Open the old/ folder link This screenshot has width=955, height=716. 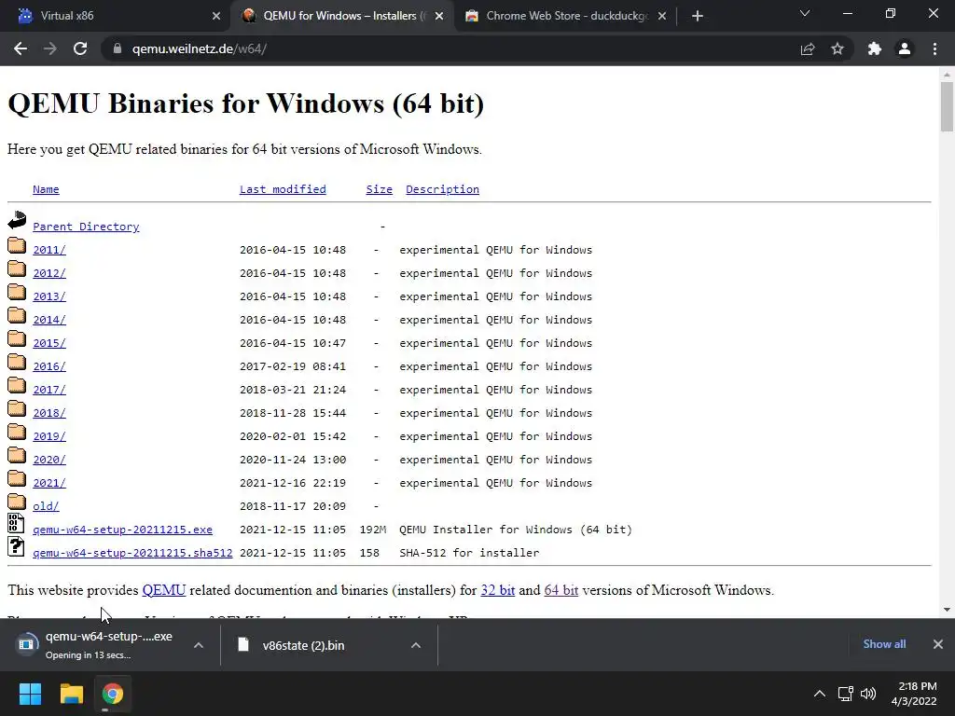[46, 506]
